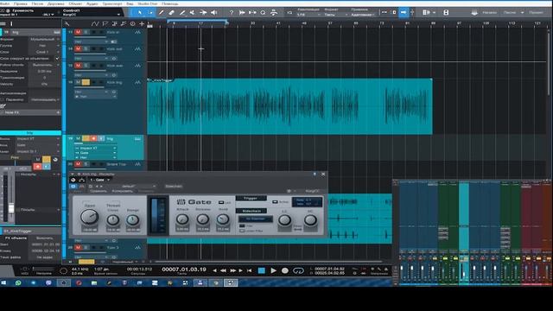Open the Аудио menu
Viewport: 553px width, 311px height.
click(x=92, y=3)
